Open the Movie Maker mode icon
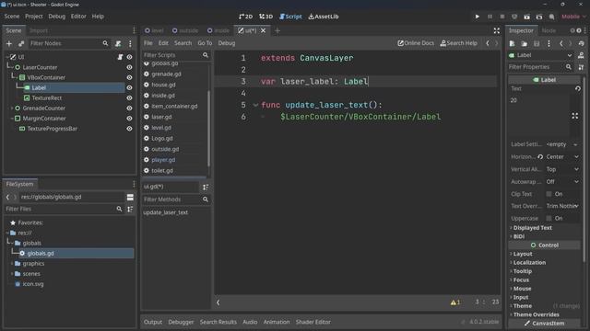The height and width of the screenshot is (331, 590). (x=551, y=17)
